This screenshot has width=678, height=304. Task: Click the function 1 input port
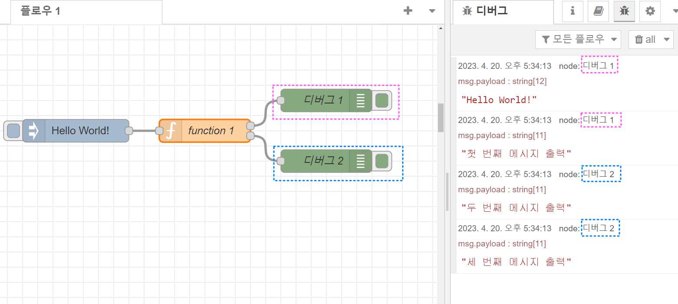tap(159, 131)
